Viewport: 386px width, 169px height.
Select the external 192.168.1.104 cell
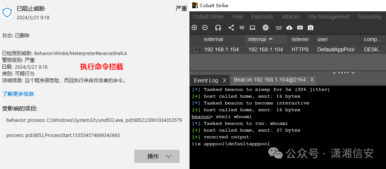tap(221, 49)
